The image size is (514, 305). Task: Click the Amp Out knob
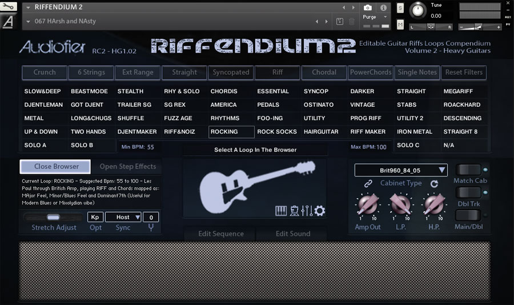click(368, 204)
